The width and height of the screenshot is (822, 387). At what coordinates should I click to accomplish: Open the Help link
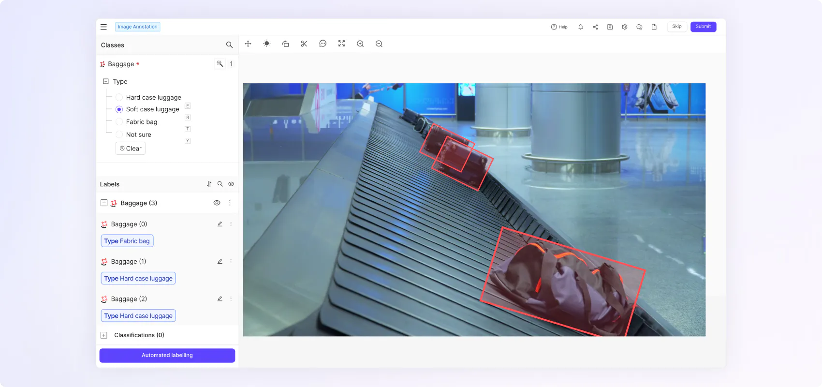pos(559,27)
